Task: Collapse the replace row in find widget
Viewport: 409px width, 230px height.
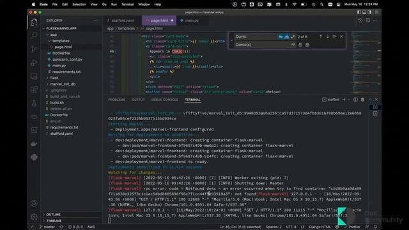Action: click(231, 41)
